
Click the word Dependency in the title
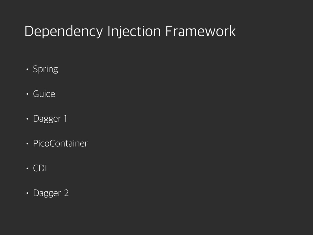63,32
